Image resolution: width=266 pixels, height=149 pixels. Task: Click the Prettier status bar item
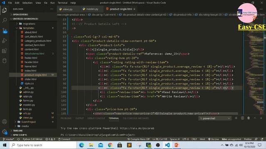click(248, 139)
